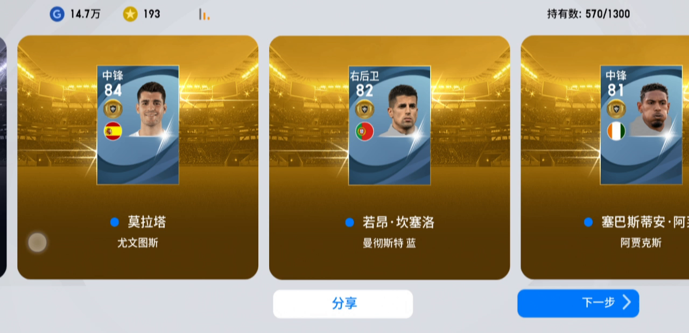
Task: Tap the blue G coin currency icon
Action: 57,14
